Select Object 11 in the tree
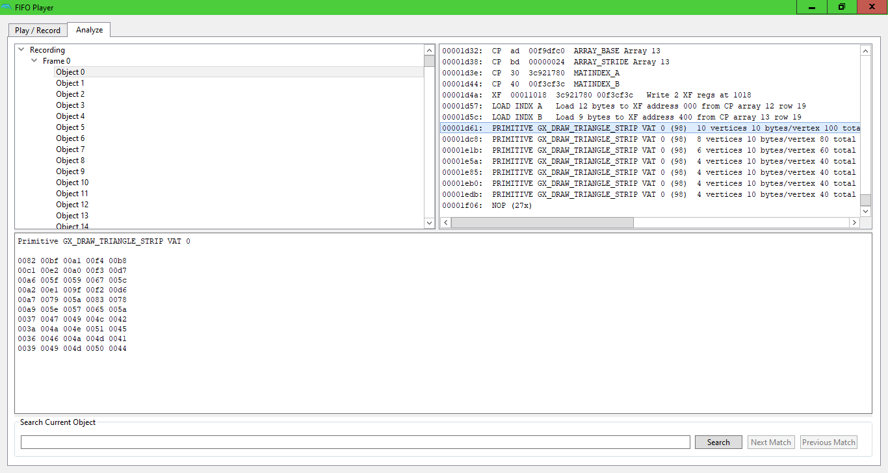 click(72, 194)
